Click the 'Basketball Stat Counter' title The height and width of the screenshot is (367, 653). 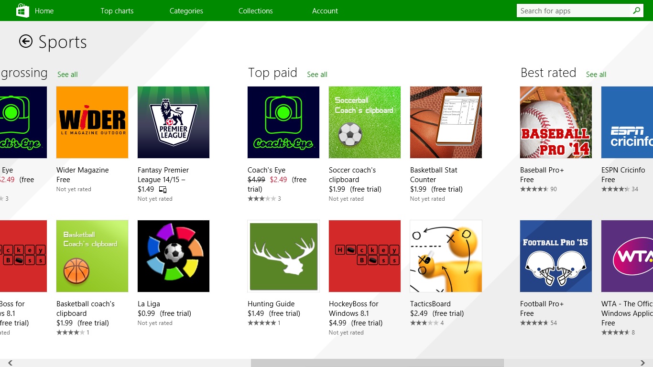[434, 175]
